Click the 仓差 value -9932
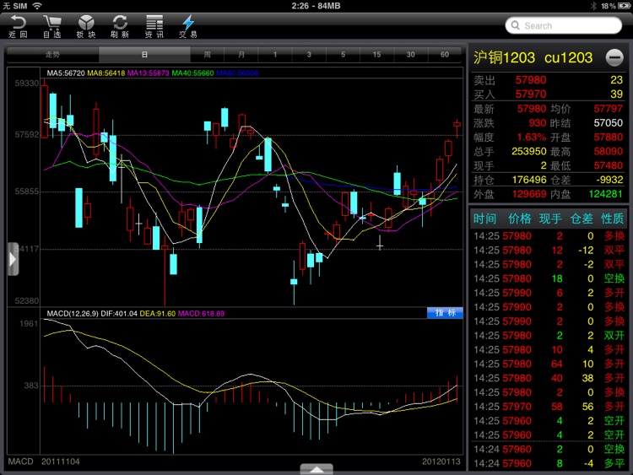633x475 pixels. 609,180
